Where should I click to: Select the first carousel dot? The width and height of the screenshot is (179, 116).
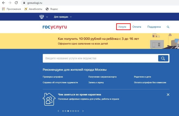pyautogui.click(x=63, y=111)
